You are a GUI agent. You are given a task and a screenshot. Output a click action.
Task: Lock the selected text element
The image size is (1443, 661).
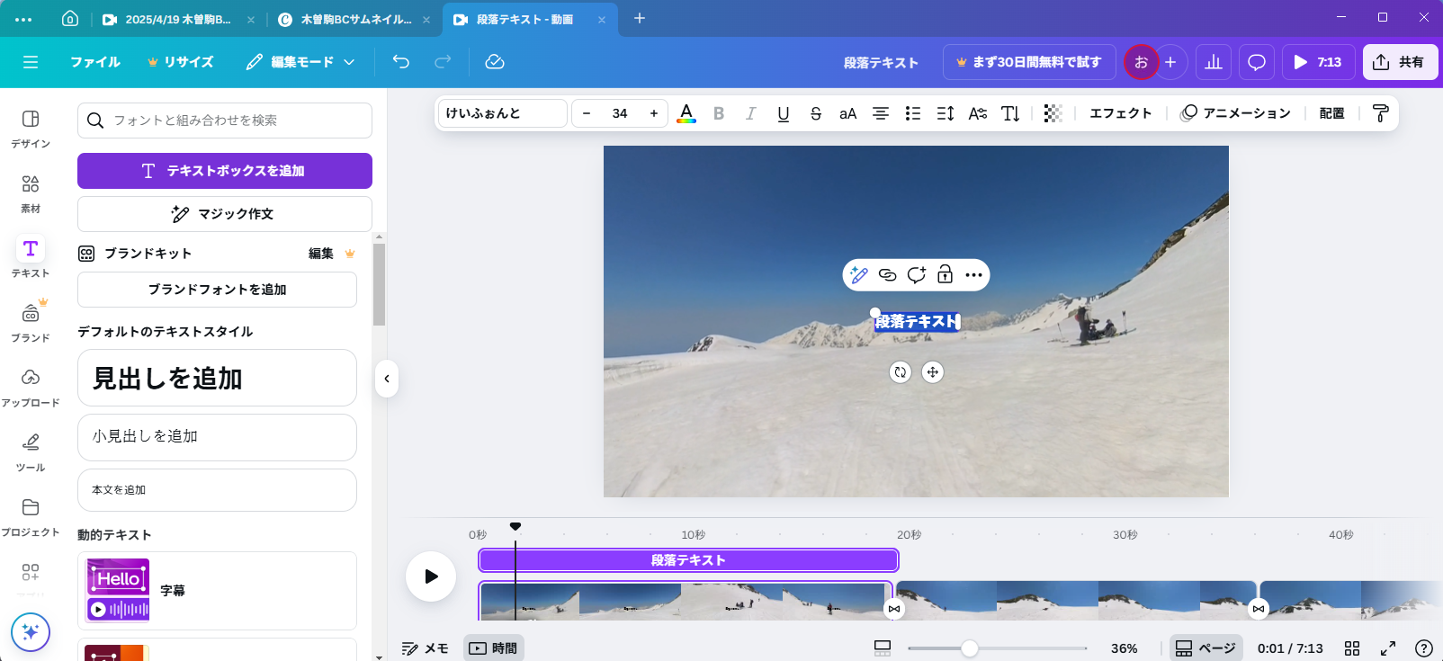[x=945, y=275]
